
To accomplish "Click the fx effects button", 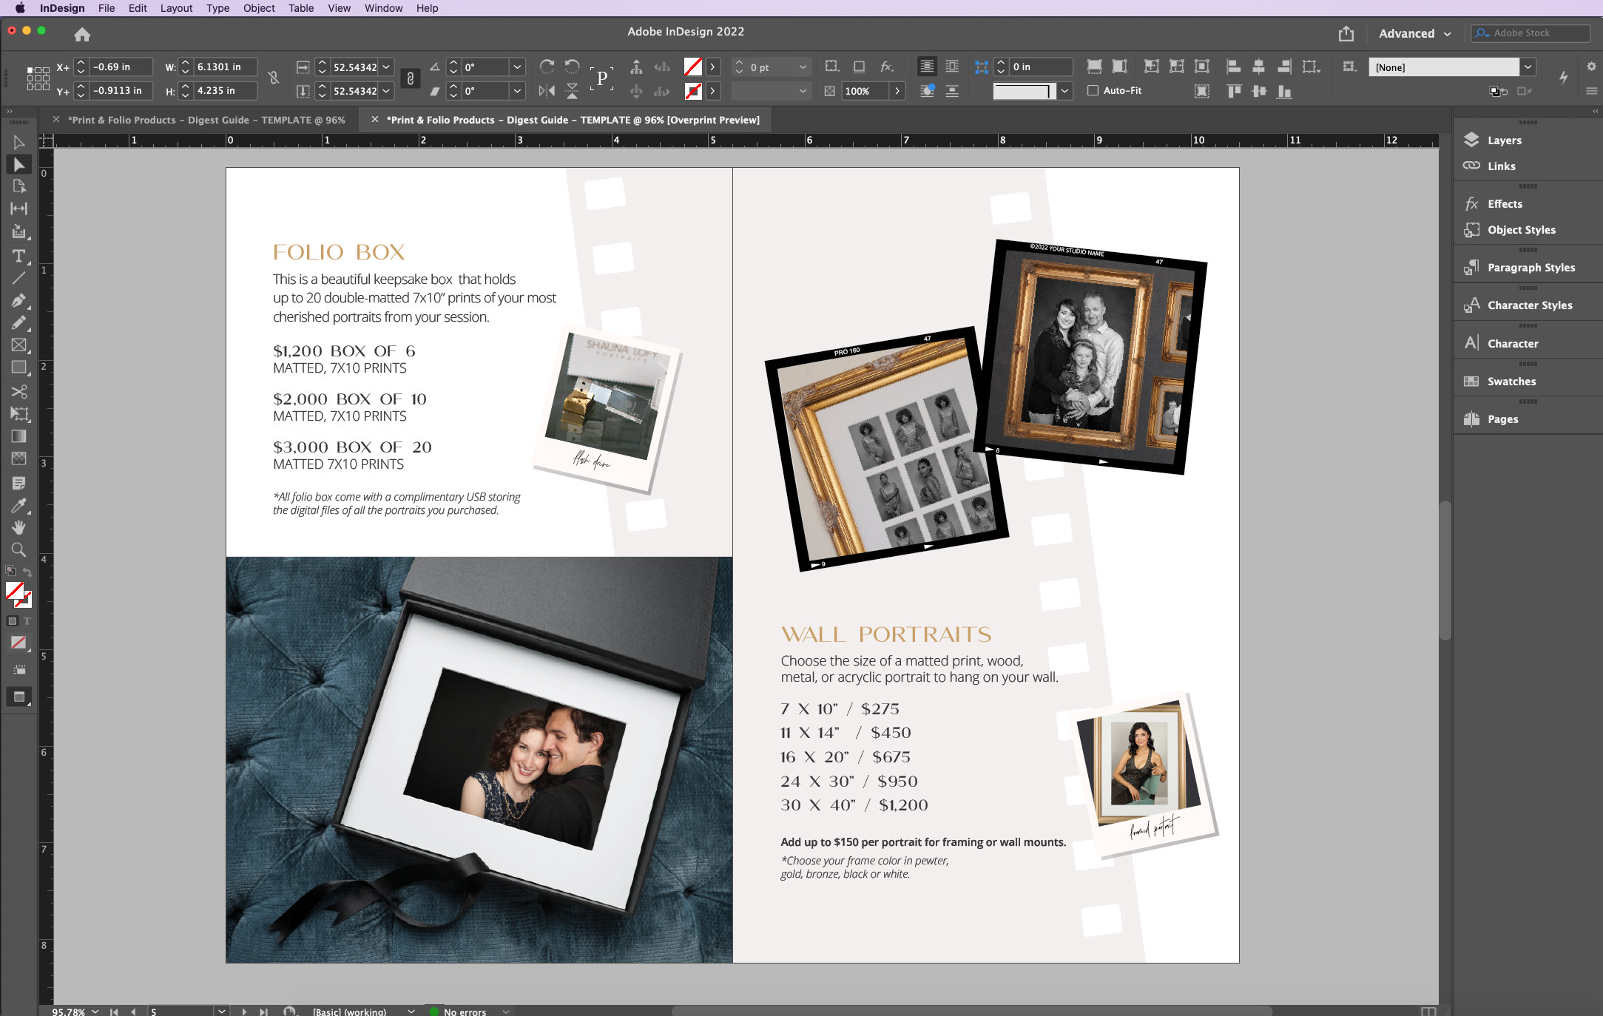I will point(886,67).
